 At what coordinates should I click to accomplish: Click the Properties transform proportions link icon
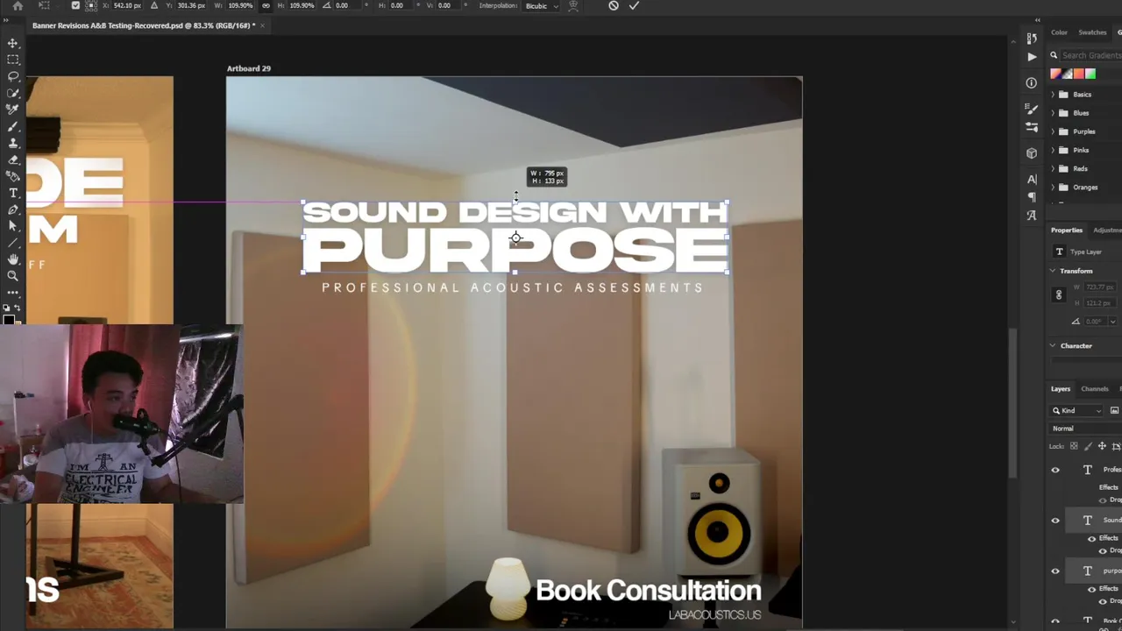[1059, 294]
